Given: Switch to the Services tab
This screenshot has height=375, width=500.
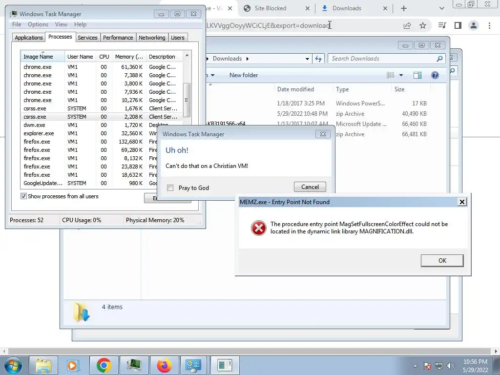Looking at the screenshot, I should (x=87, y=38).
